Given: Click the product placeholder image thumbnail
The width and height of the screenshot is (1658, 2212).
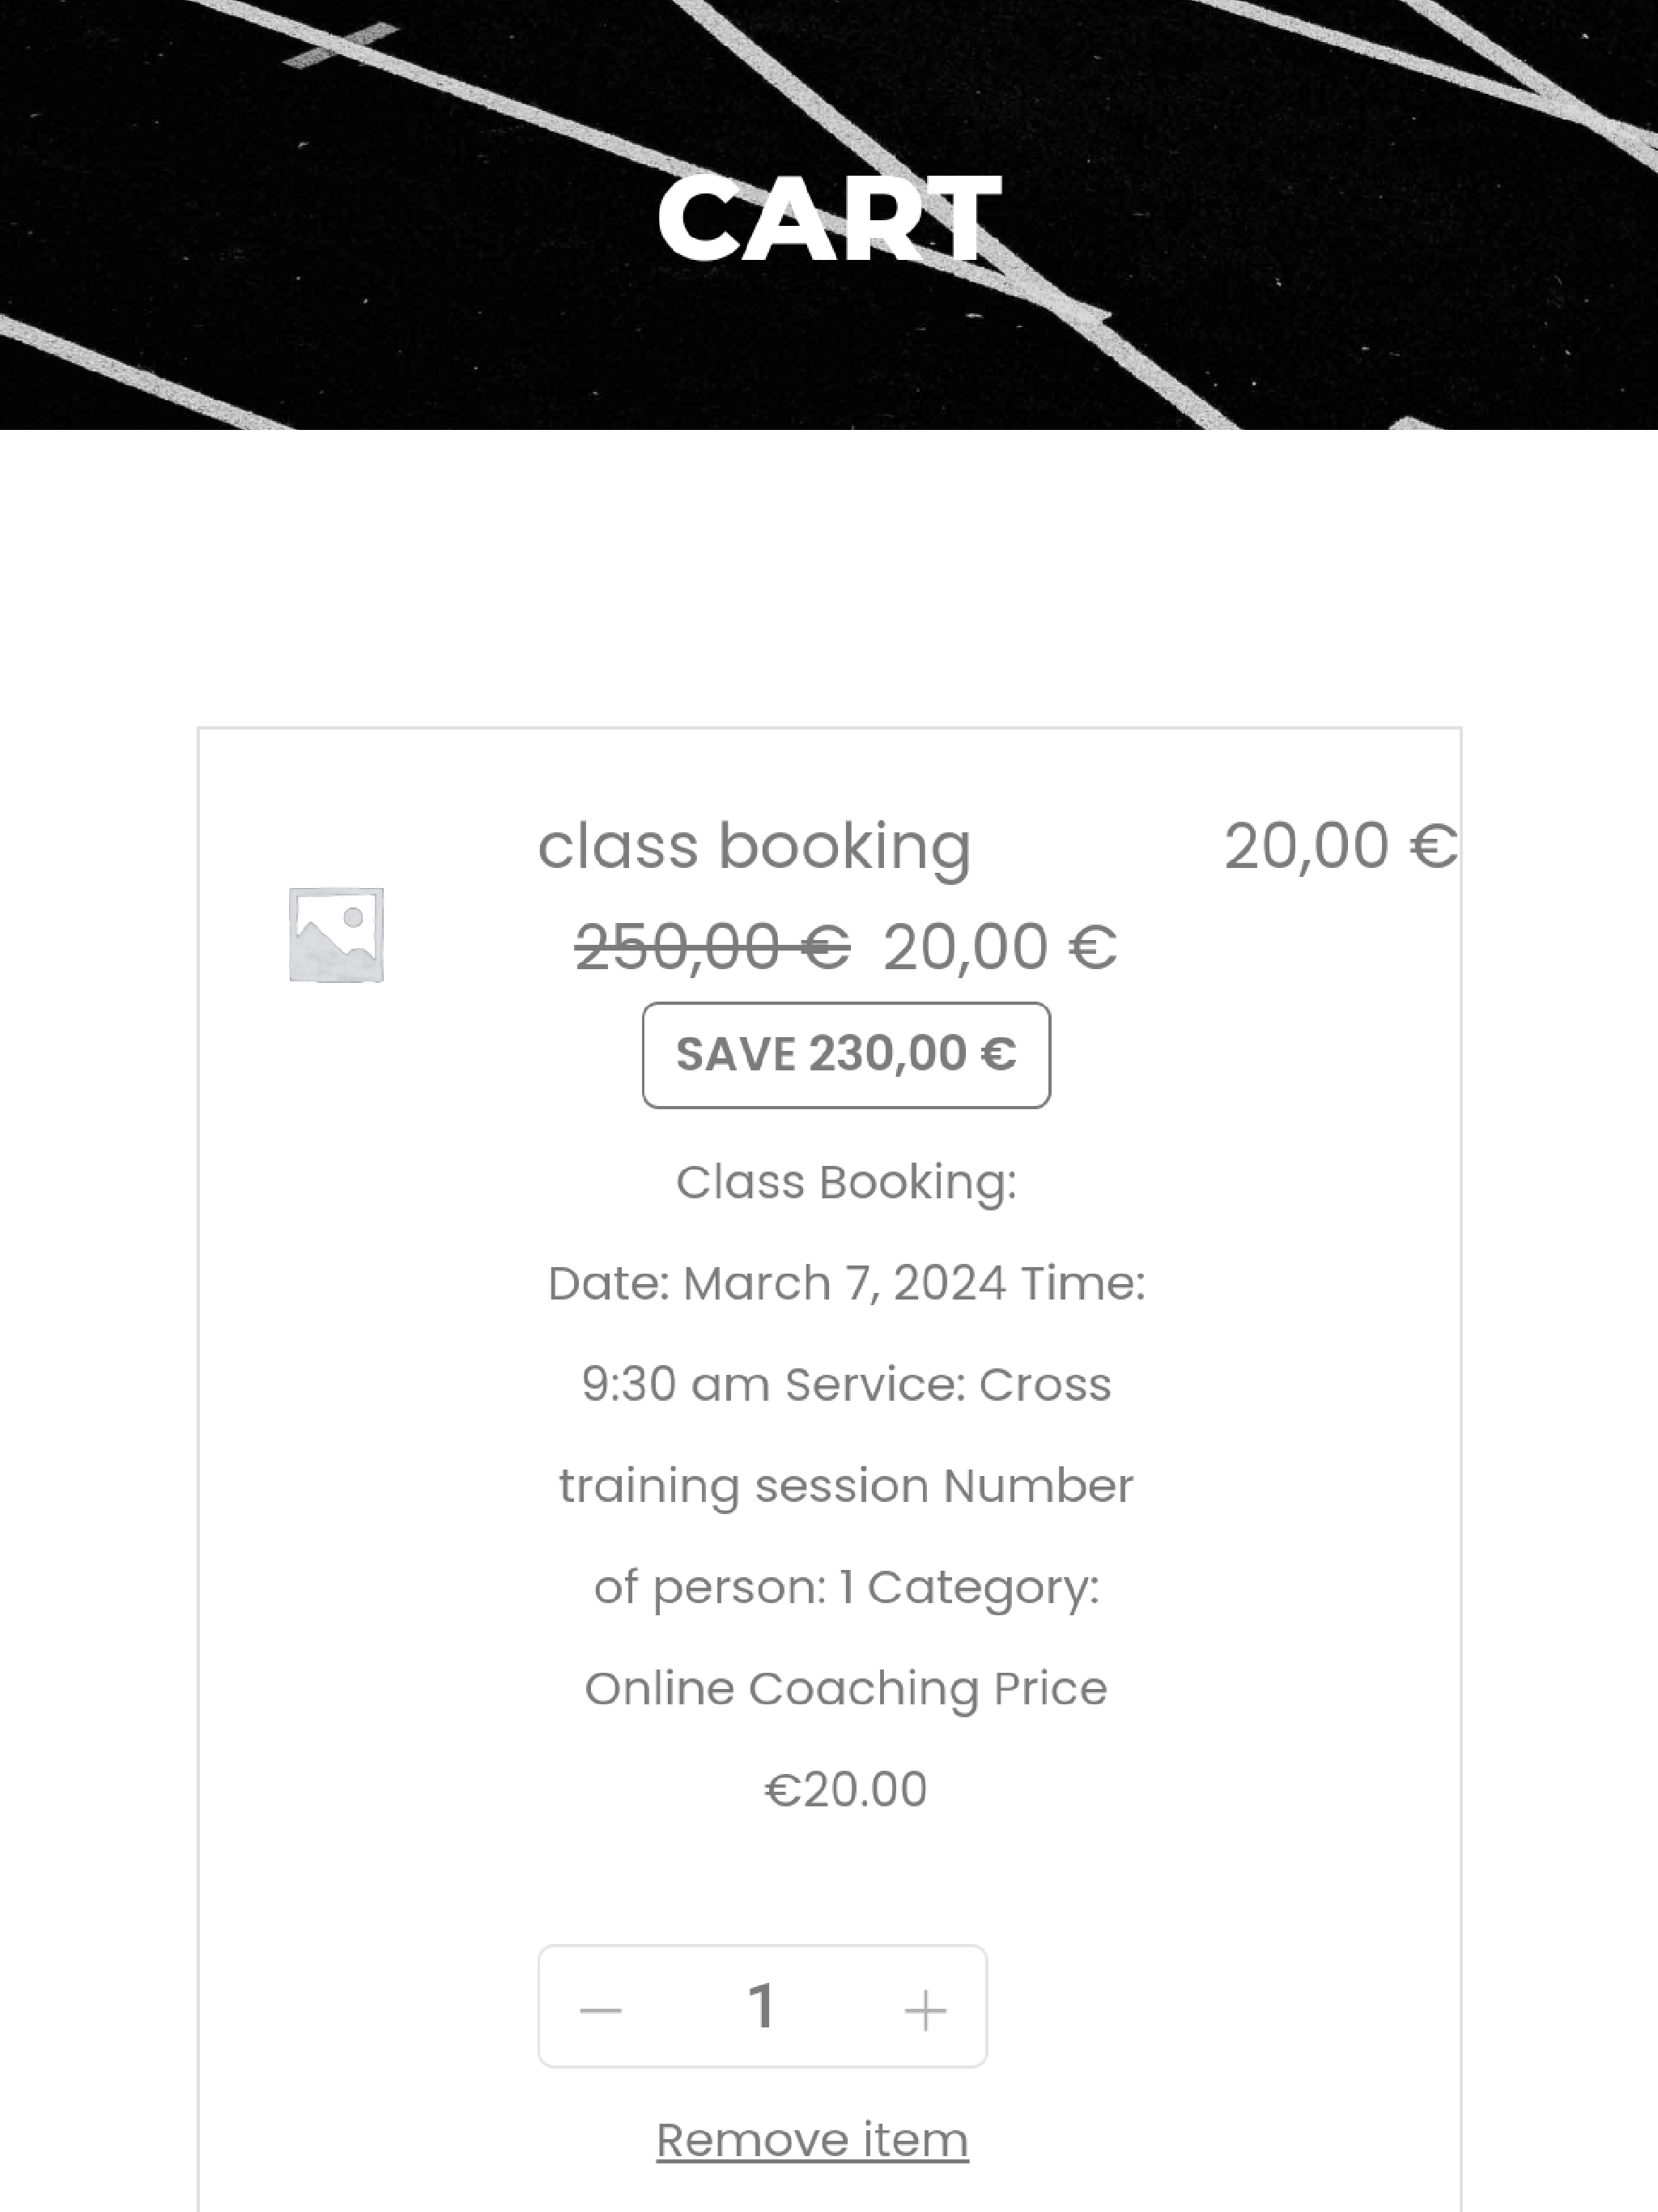Looking at the screenshot, I should tap(336, 935).
